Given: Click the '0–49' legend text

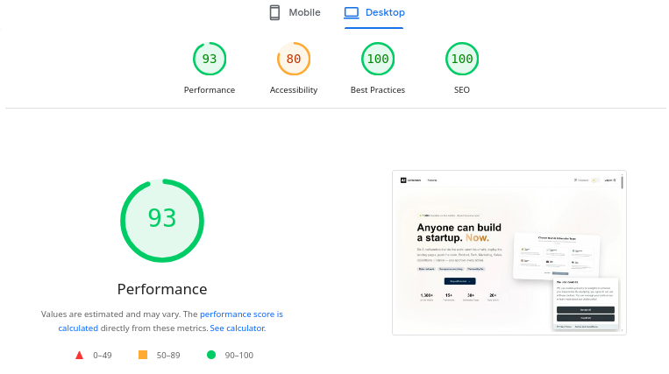Looking at the screenshot, I should point(103,356).
